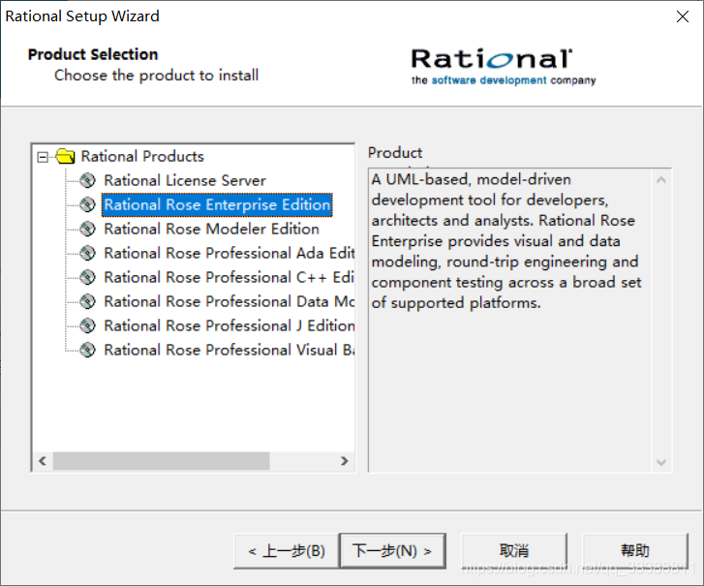704x586 pixels.
Task: Click the 帮助 help button
Action: pos(635,551)
